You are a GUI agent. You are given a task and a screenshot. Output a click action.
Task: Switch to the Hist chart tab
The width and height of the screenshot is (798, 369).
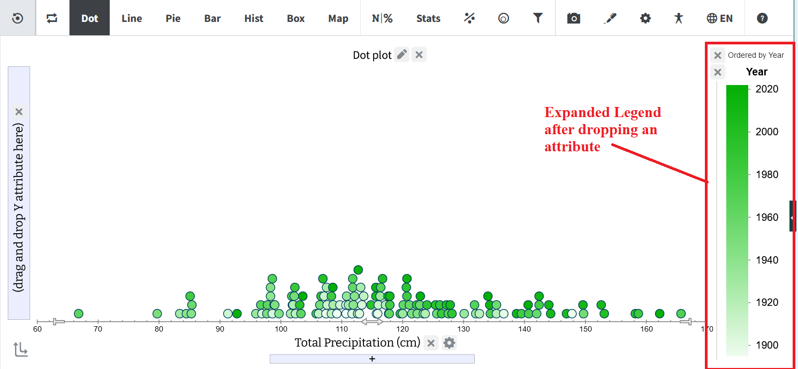tap(254, 18)
